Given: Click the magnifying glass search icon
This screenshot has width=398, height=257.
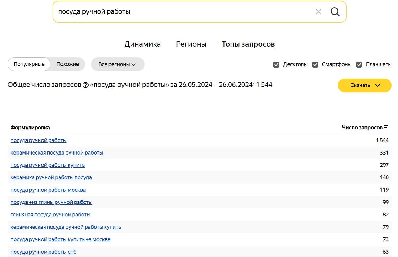Looking at the screenshot, I should point(335,12).
